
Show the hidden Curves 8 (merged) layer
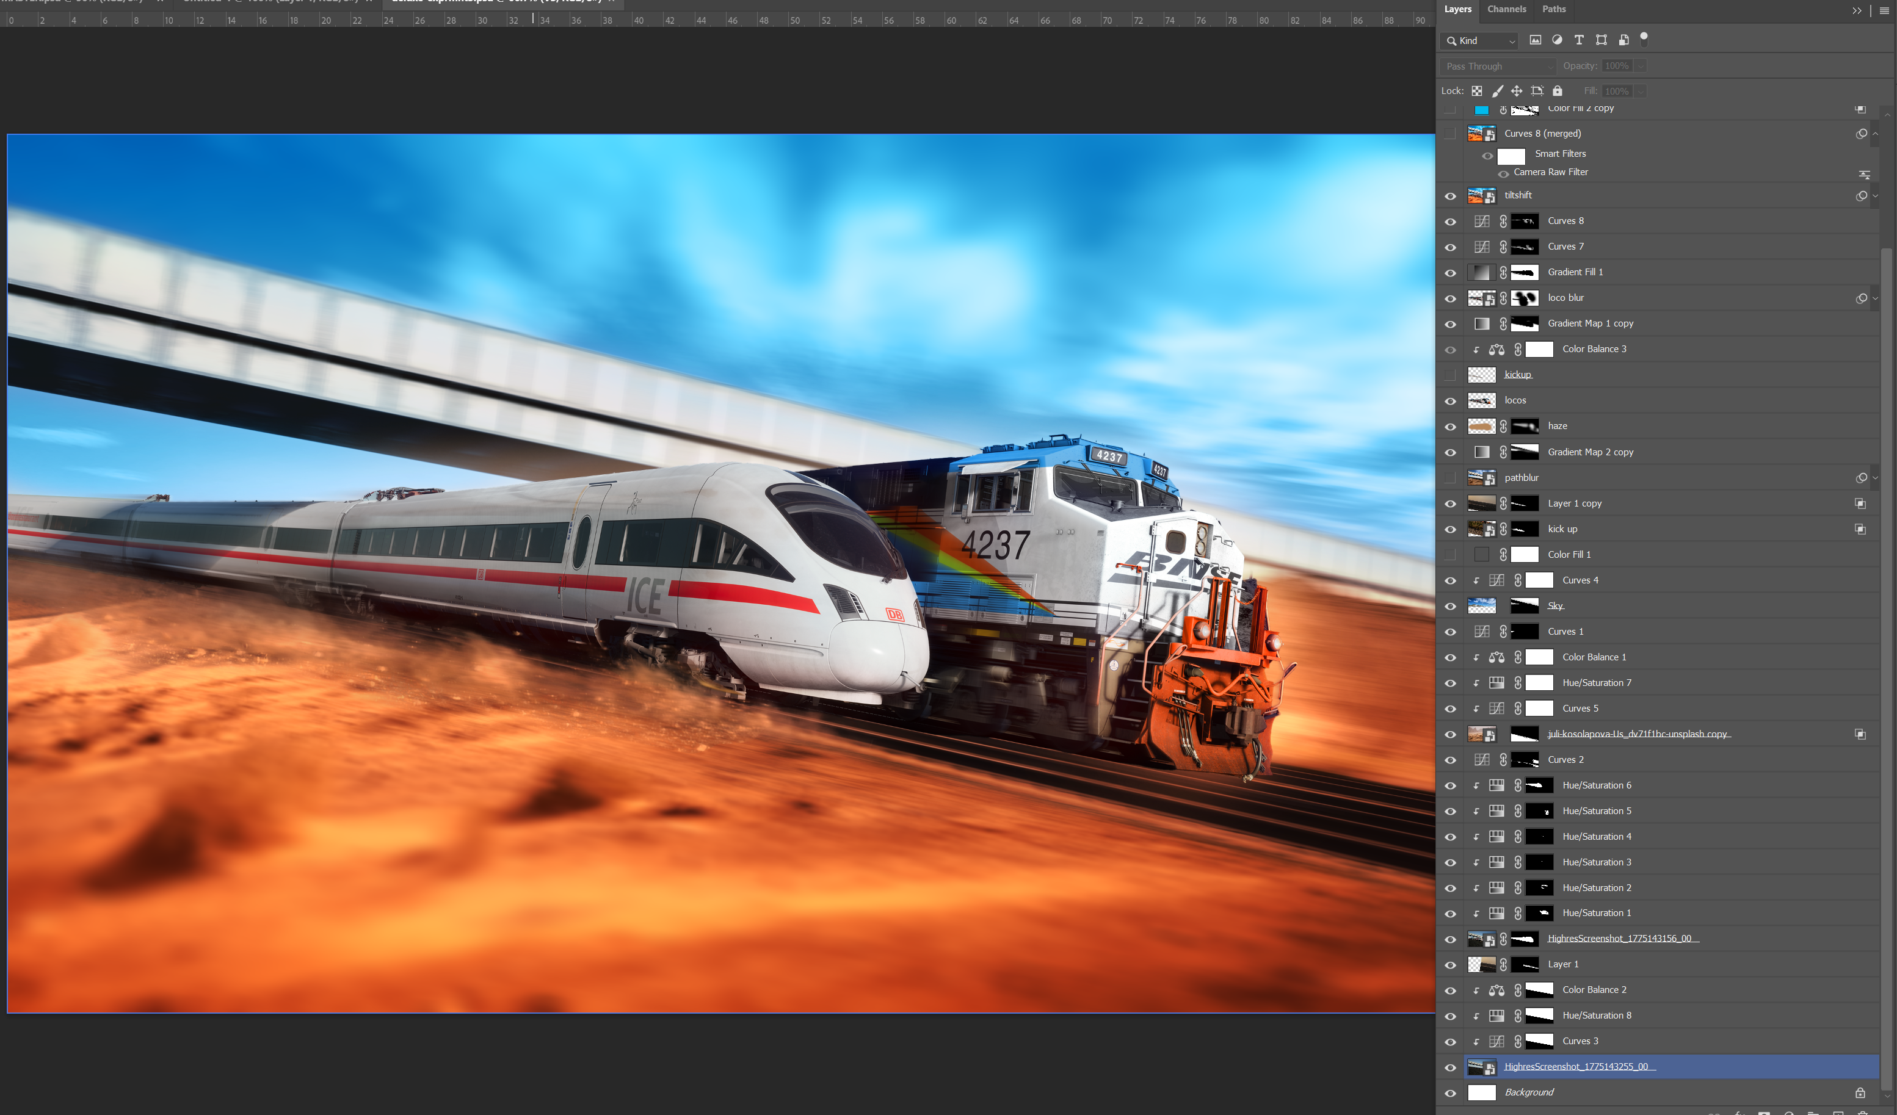(x=1450, y=134)
